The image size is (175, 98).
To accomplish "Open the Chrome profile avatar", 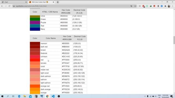I will coord(169,6).
